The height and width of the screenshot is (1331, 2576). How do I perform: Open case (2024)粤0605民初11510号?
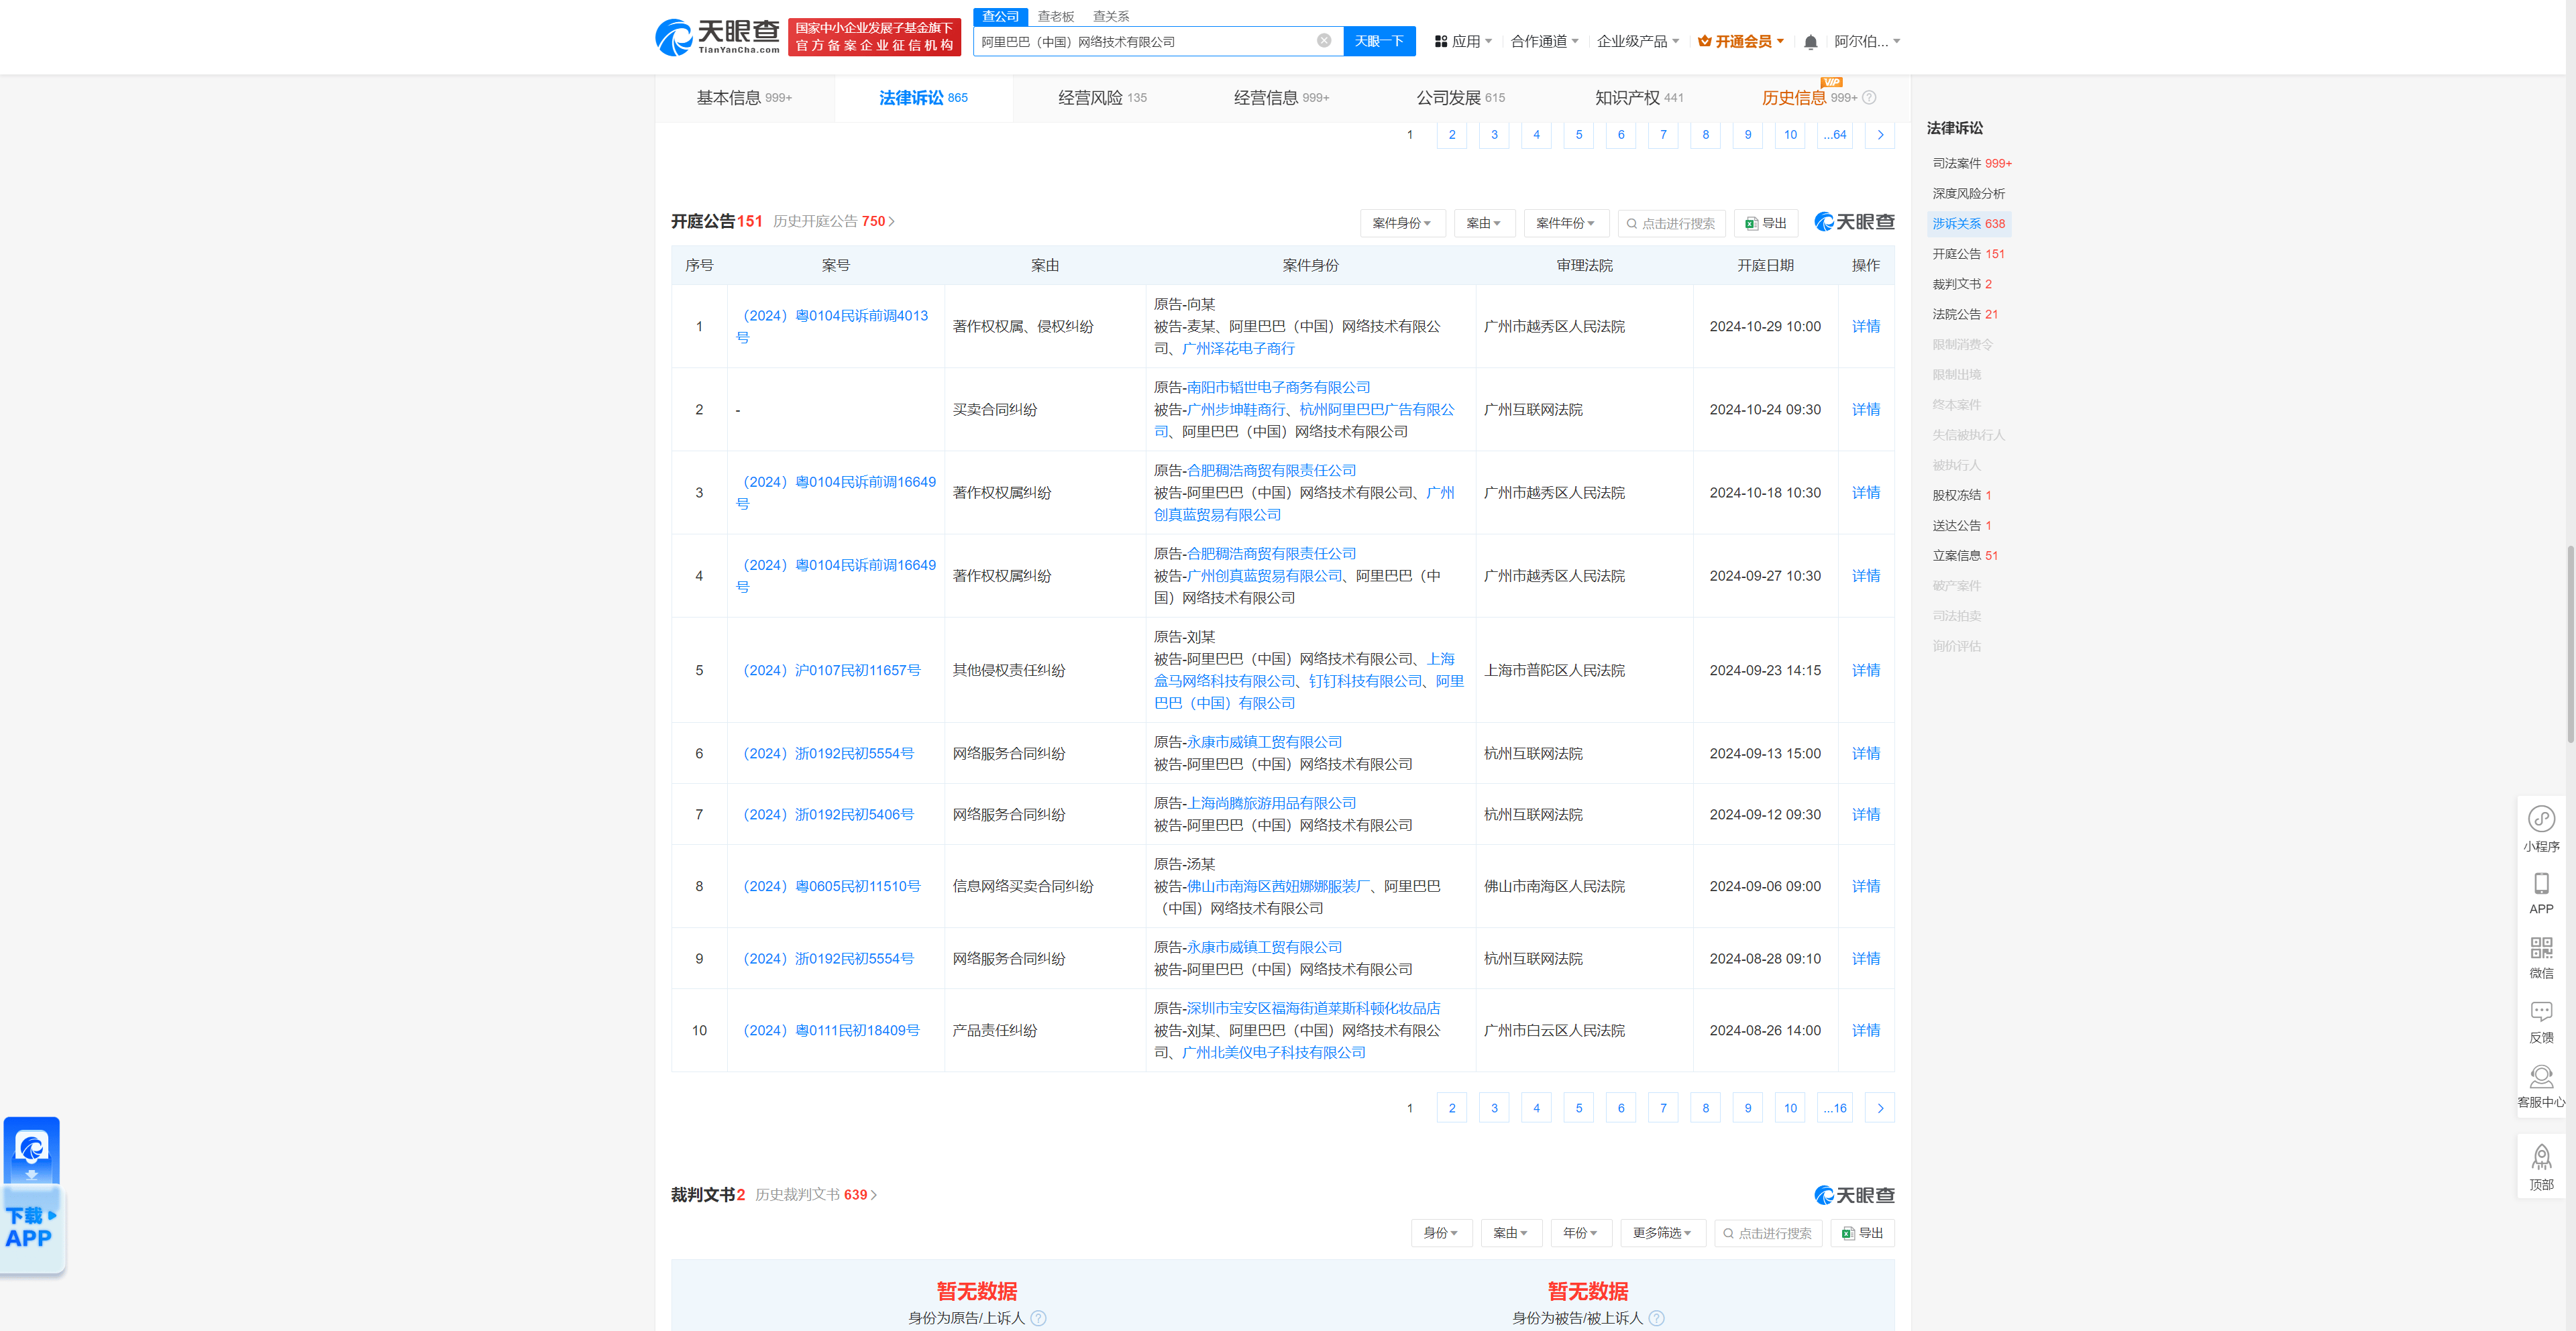(828, 886)
